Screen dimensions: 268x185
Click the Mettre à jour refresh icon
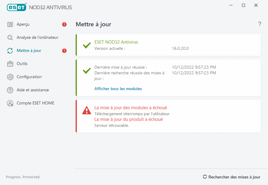10,50
